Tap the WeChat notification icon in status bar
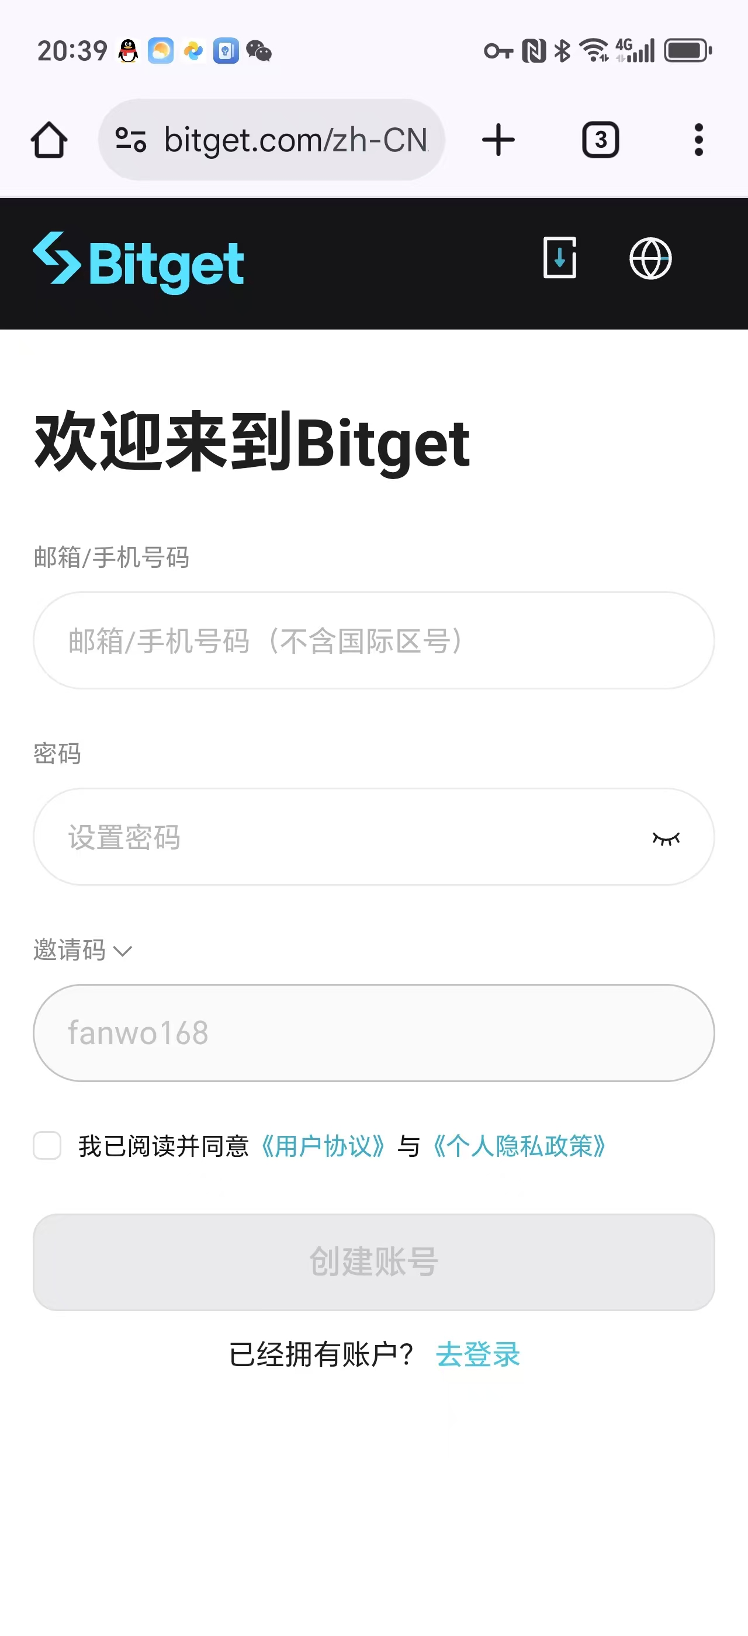The image size is (748, 1636). 258,51
